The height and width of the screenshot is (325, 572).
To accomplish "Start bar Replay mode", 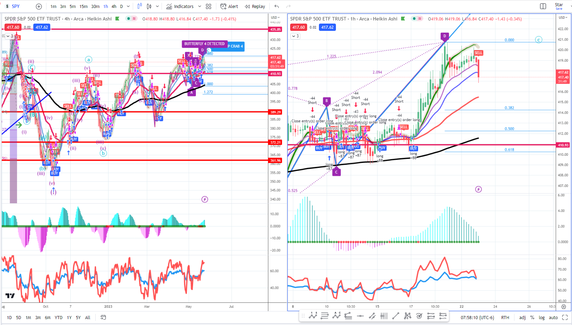I will (x=255, y=6).
